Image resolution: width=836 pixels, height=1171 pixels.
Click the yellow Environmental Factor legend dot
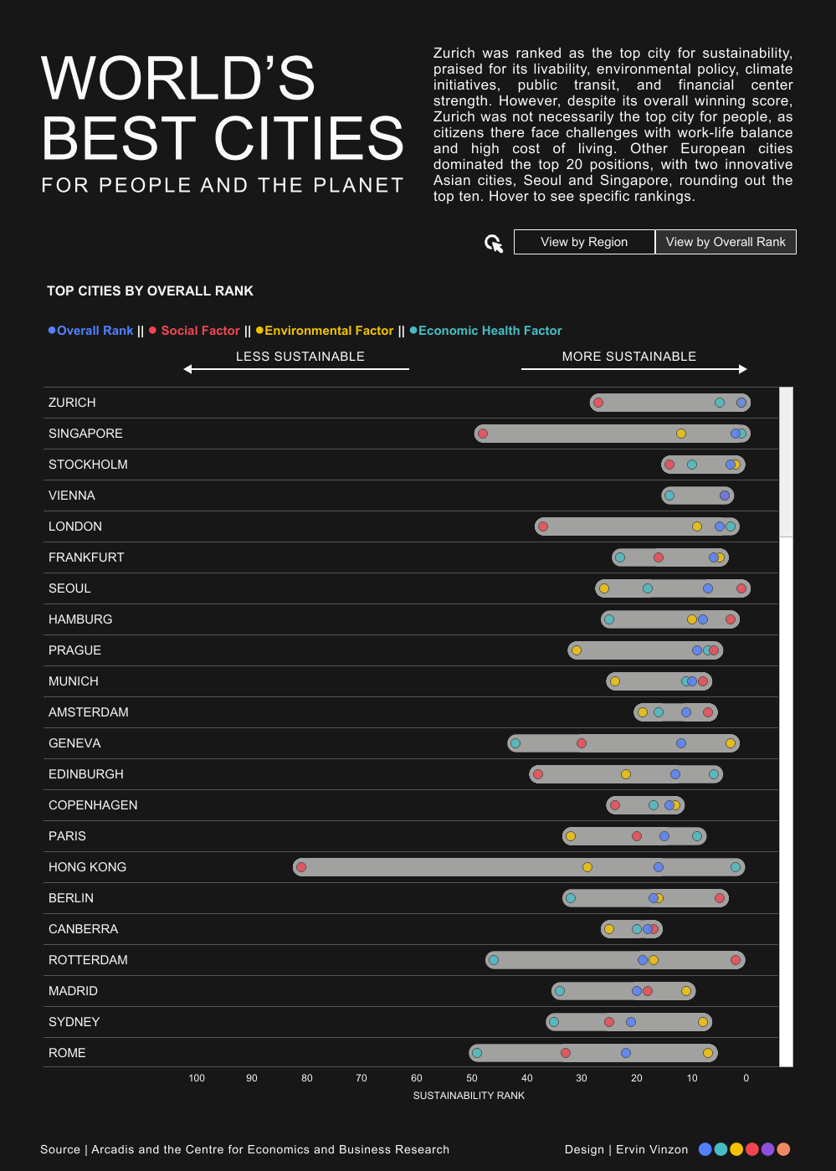pyautogui.click(x=259, y=330)
